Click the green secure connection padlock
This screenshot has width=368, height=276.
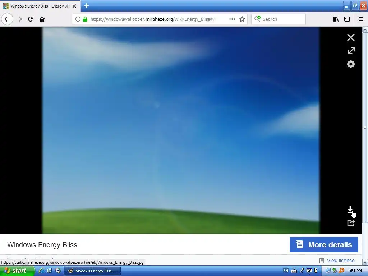point(85,19)
